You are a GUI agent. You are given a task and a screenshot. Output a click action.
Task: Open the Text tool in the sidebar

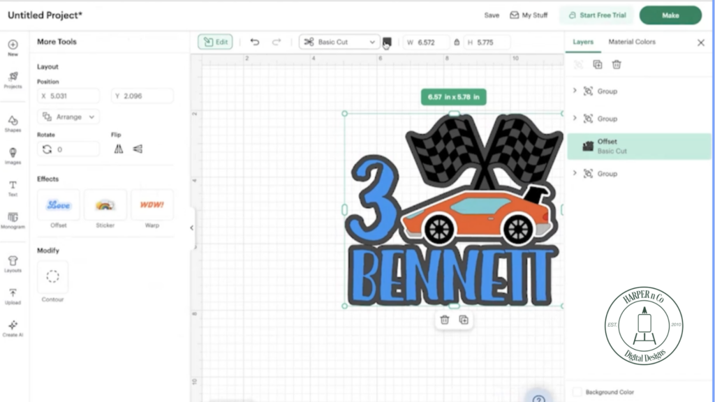13,187
